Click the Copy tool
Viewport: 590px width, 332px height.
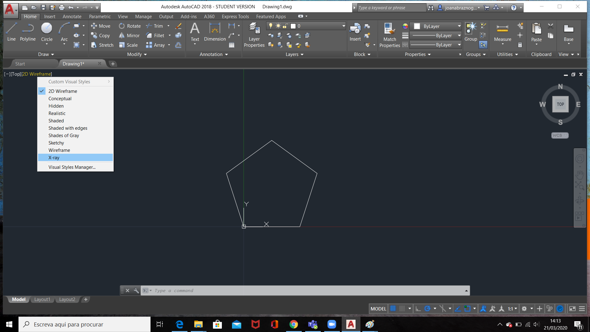pos(100,36)
